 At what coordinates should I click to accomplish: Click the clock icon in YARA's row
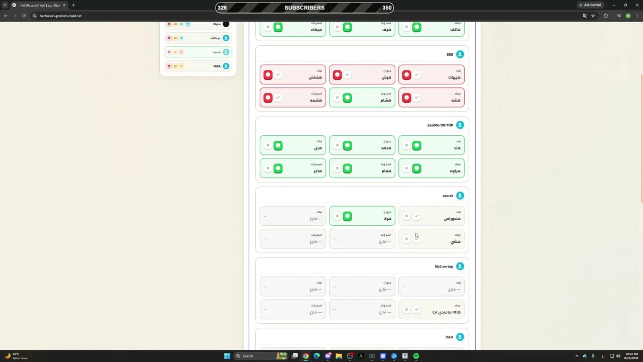(x=181, y=66)
